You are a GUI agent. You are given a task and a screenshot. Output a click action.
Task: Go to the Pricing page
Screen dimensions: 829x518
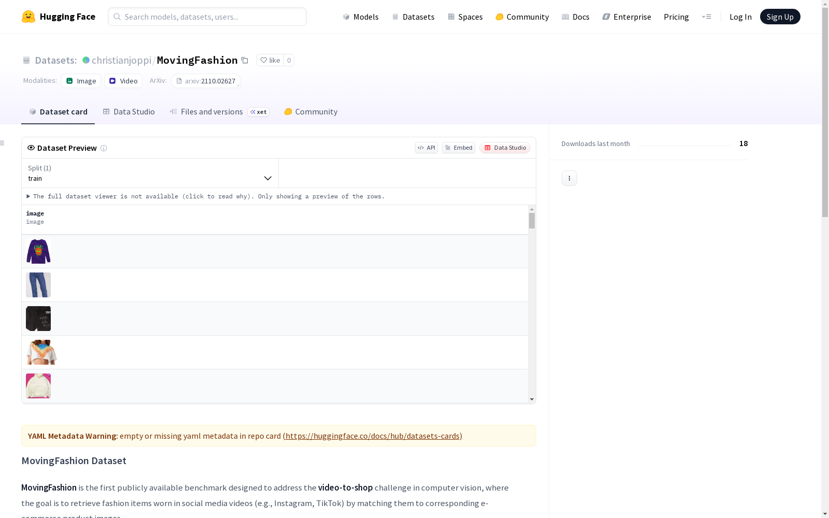[676, 17]
